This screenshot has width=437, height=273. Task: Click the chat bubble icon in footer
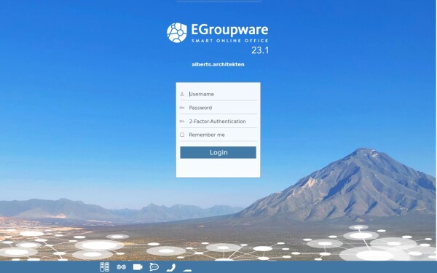[x=154, y=267]
